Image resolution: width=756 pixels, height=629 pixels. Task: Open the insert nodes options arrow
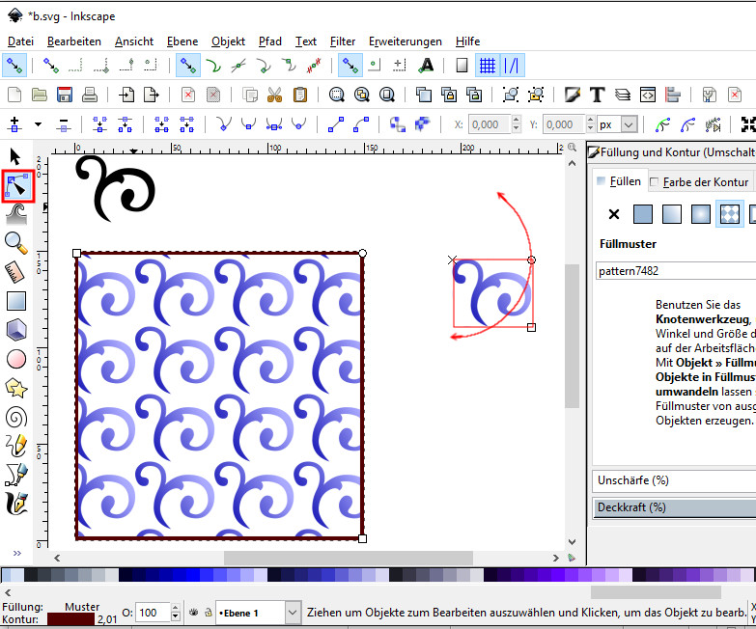click(38, 124)
